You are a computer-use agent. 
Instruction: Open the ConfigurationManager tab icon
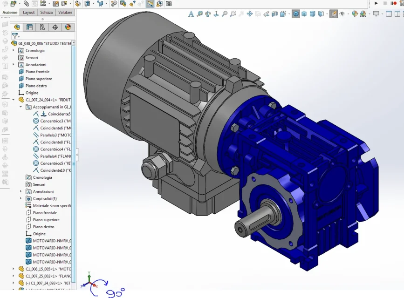[x=42, y=27]
